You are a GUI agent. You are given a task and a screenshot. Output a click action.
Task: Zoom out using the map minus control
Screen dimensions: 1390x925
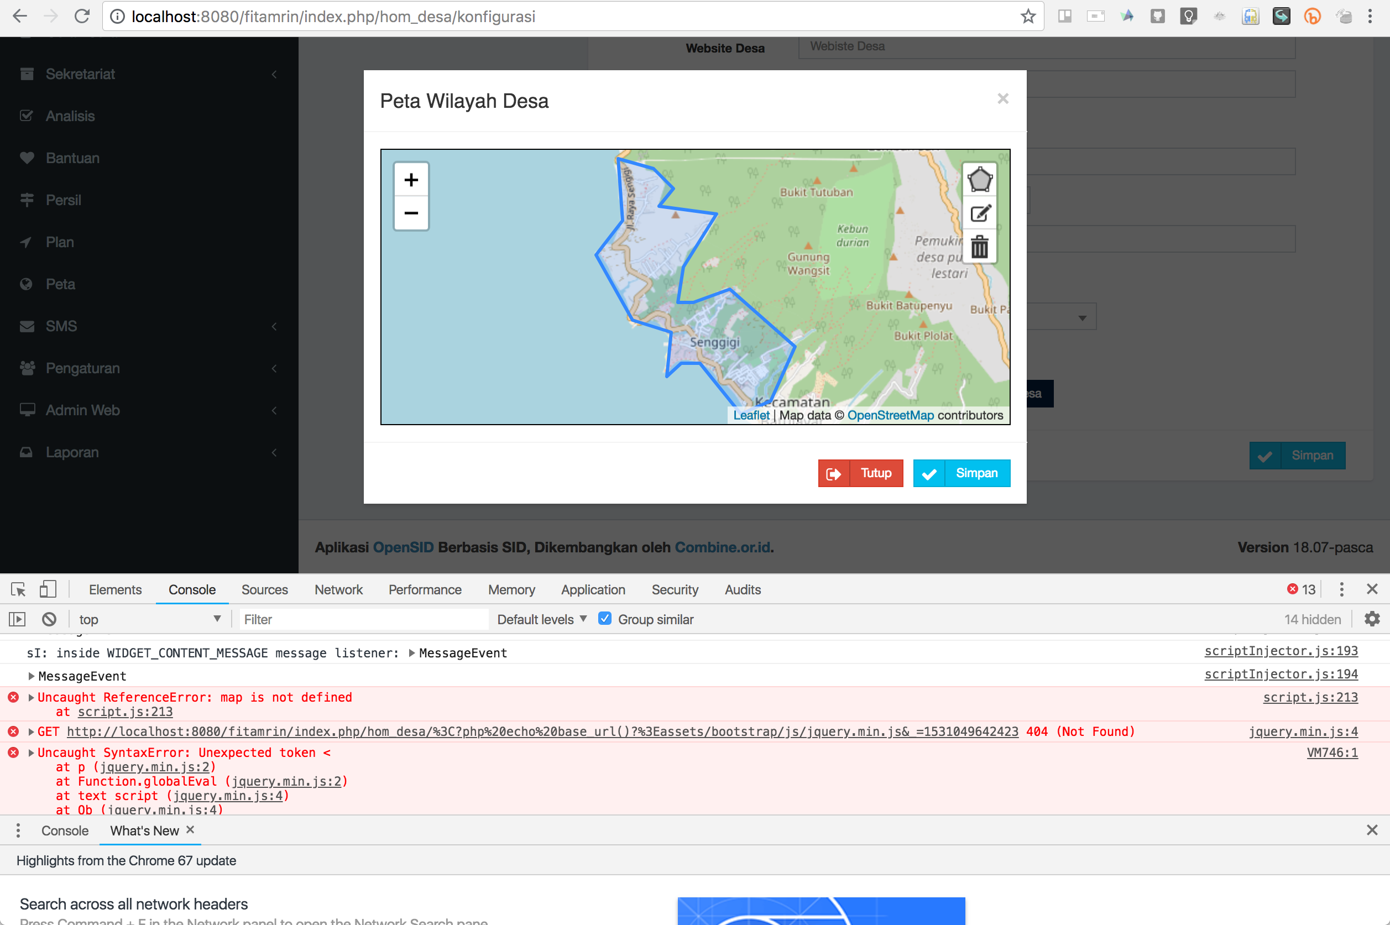pos(411,213)
